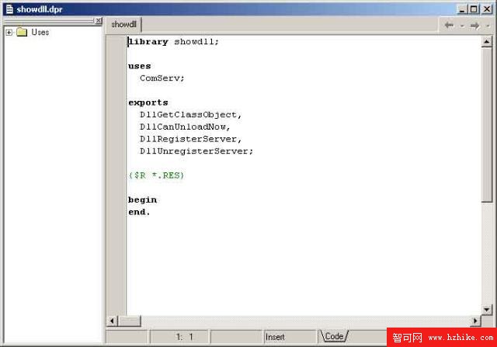
Task: Click the vertical scrollbar down arrow
Action: point(487,309)
